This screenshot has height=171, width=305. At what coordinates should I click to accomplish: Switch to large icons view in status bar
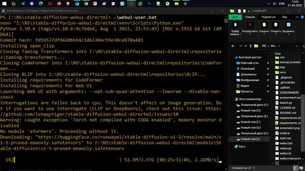(301, 168)
